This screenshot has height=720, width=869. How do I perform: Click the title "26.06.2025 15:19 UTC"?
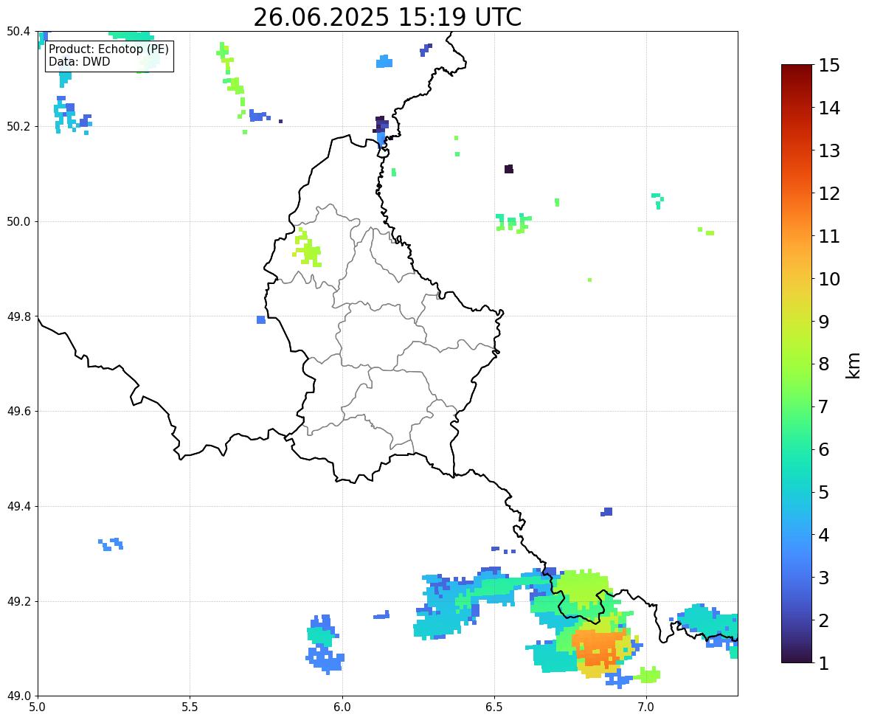[x=387, y=17]
